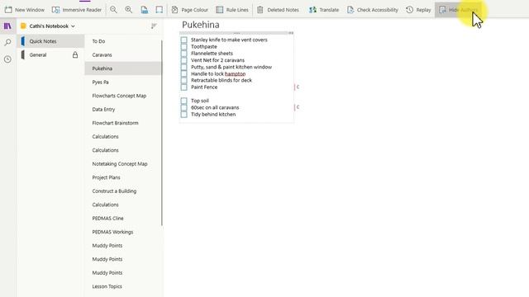Screen dimensions: 529x297
Task: Select the Quick Notes section
Action: point(50,41)
